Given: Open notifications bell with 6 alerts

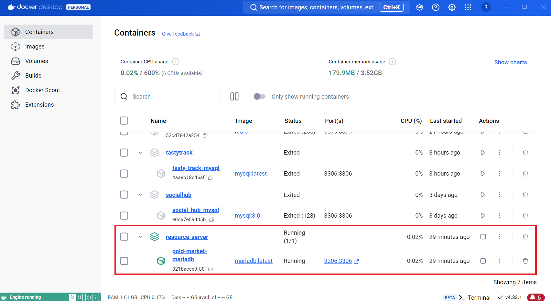Looking at the screenshot, I should point(536,297).
